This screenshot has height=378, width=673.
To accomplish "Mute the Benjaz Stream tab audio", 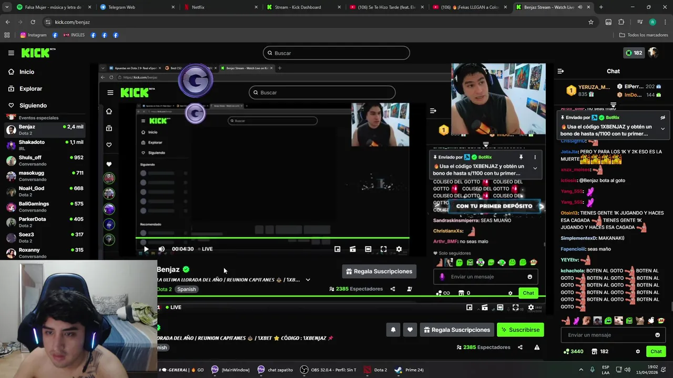I will click(x=580, y=7).
